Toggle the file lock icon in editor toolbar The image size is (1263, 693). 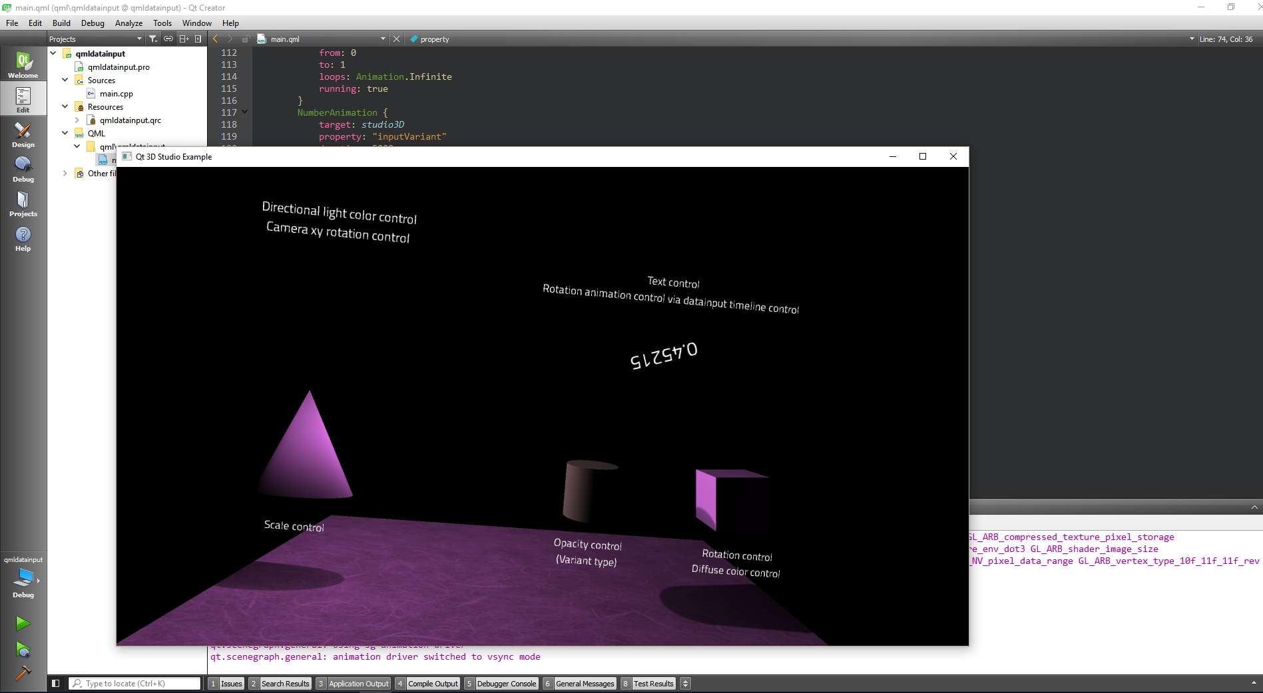tap(246, 39)
